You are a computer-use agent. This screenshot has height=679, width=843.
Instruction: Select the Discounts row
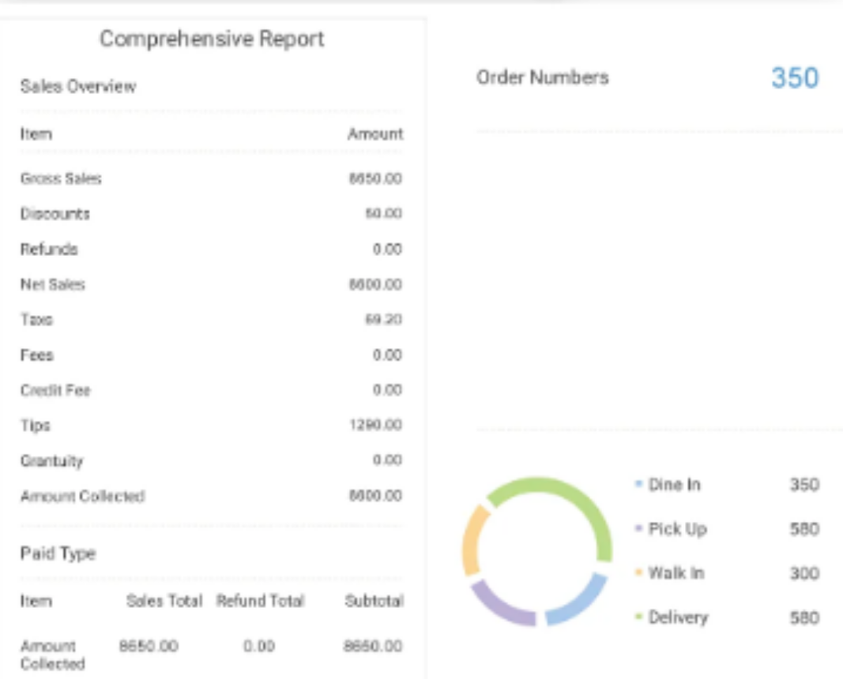click(x=211, y=214)
